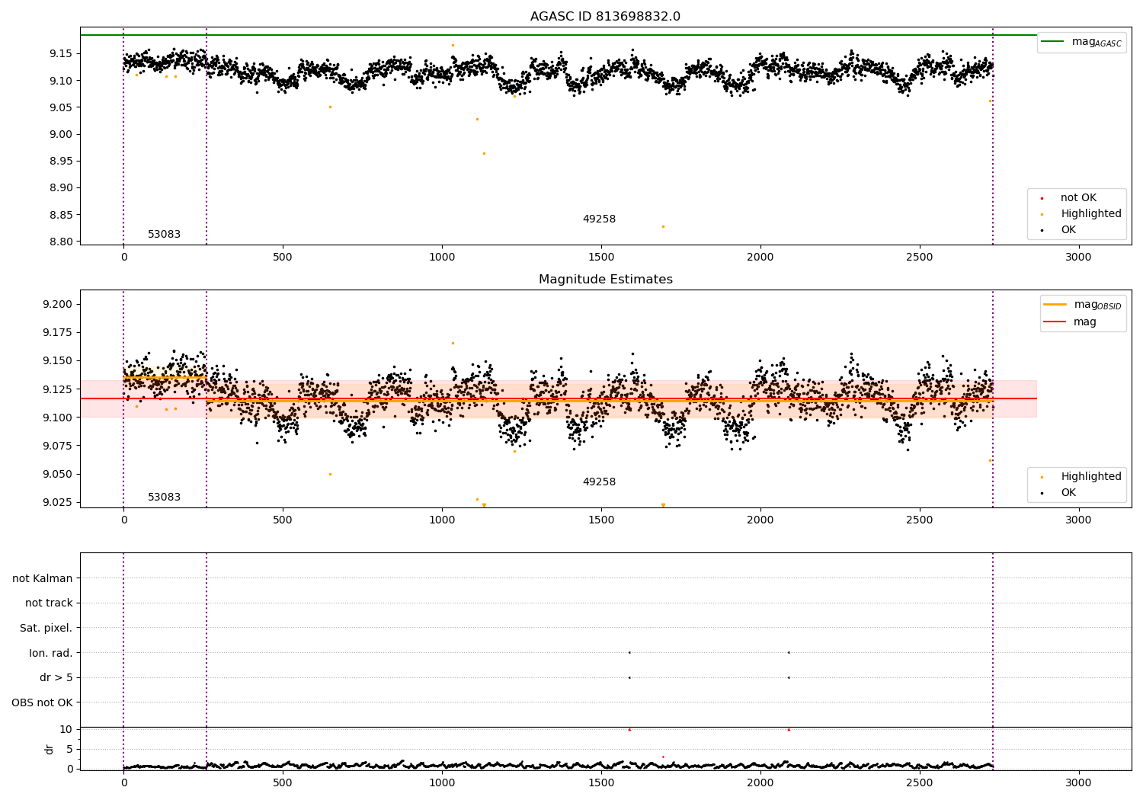Click the 'not track' y-axis label
Viewport: 1143px width, 800px height.
point(49,603)
